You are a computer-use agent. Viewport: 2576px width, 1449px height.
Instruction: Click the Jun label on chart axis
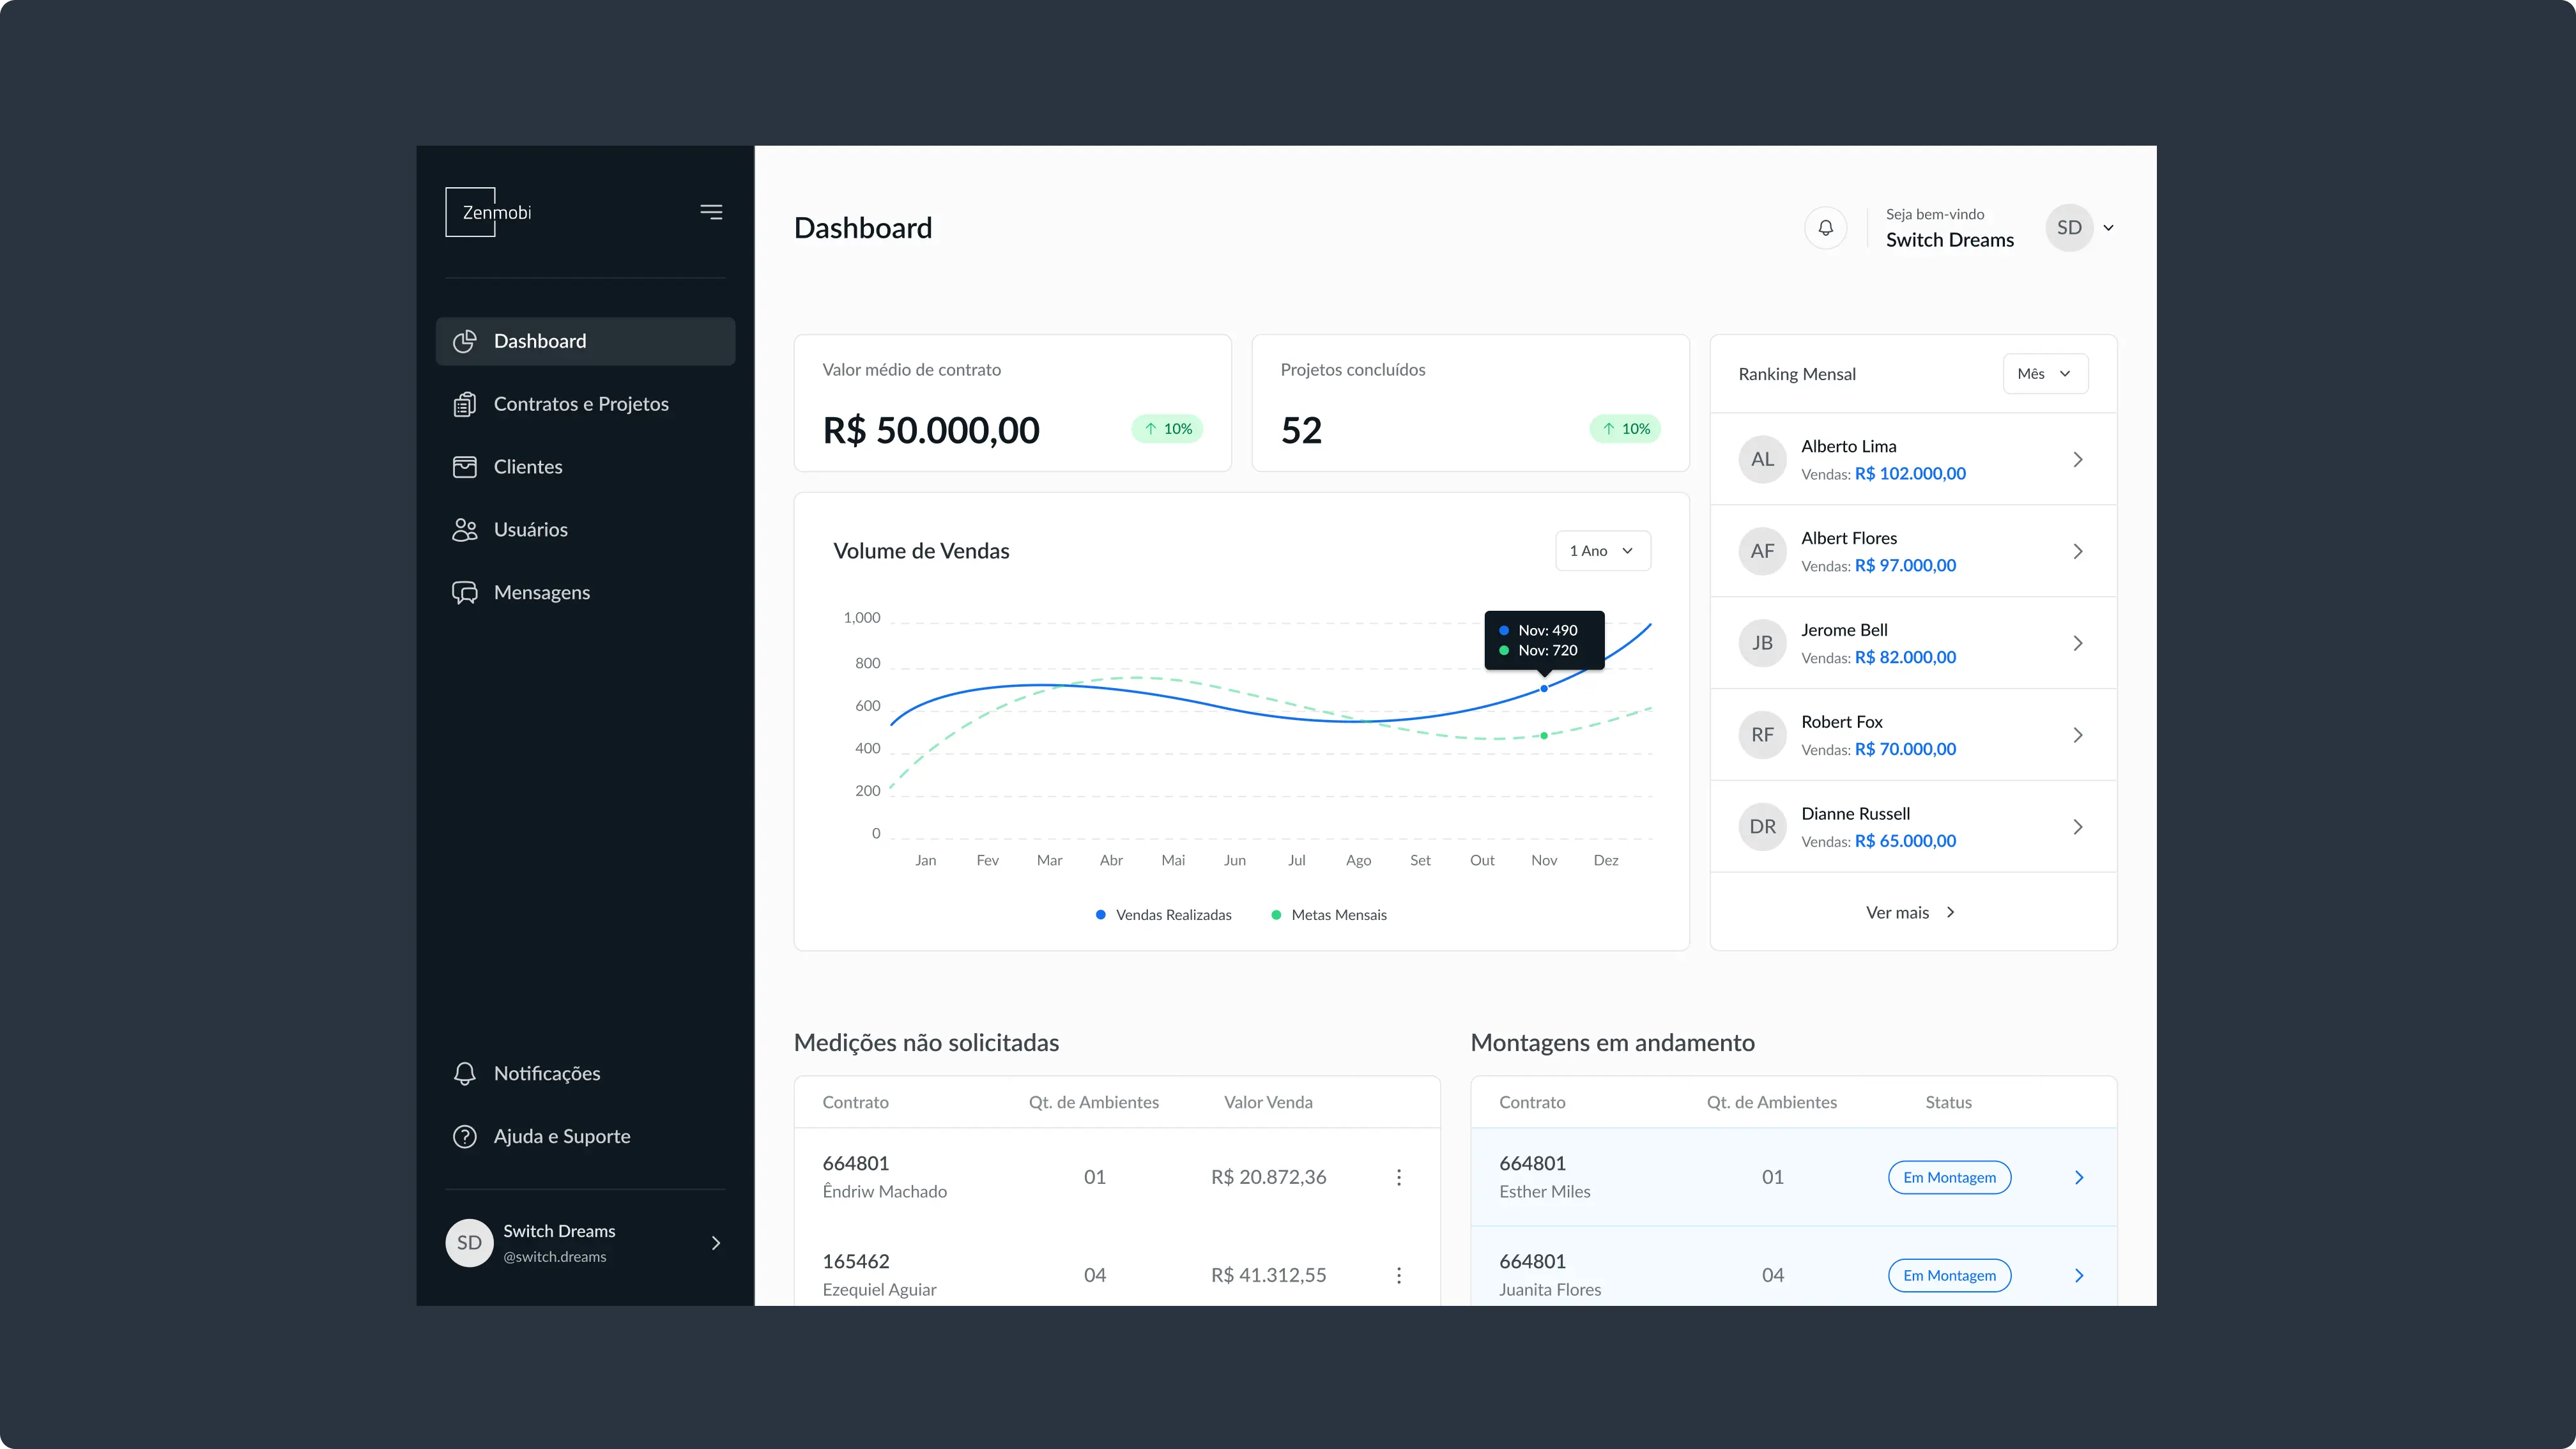click(x=1235, y=860)
